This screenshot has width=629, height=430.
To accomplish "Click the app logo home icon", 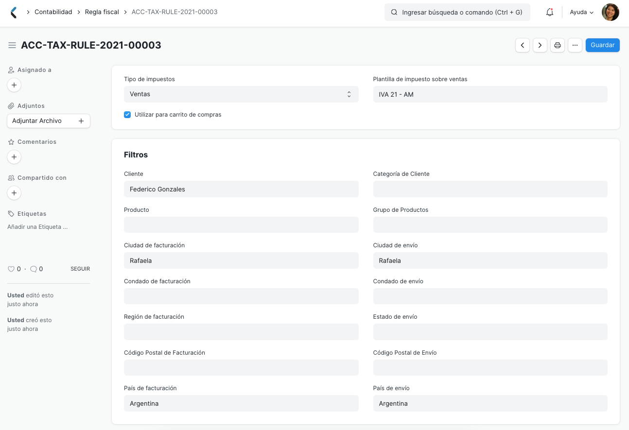I will 14,12.
